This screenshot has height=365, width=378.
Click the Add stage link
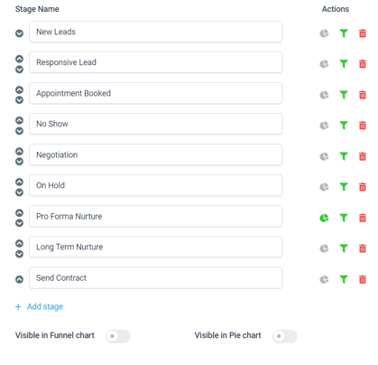tap(45, 306)
